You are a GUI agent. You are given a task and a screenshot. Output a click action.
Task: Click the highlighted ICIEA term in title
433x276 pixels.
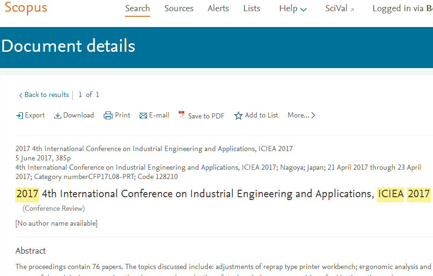click(390, 194)
